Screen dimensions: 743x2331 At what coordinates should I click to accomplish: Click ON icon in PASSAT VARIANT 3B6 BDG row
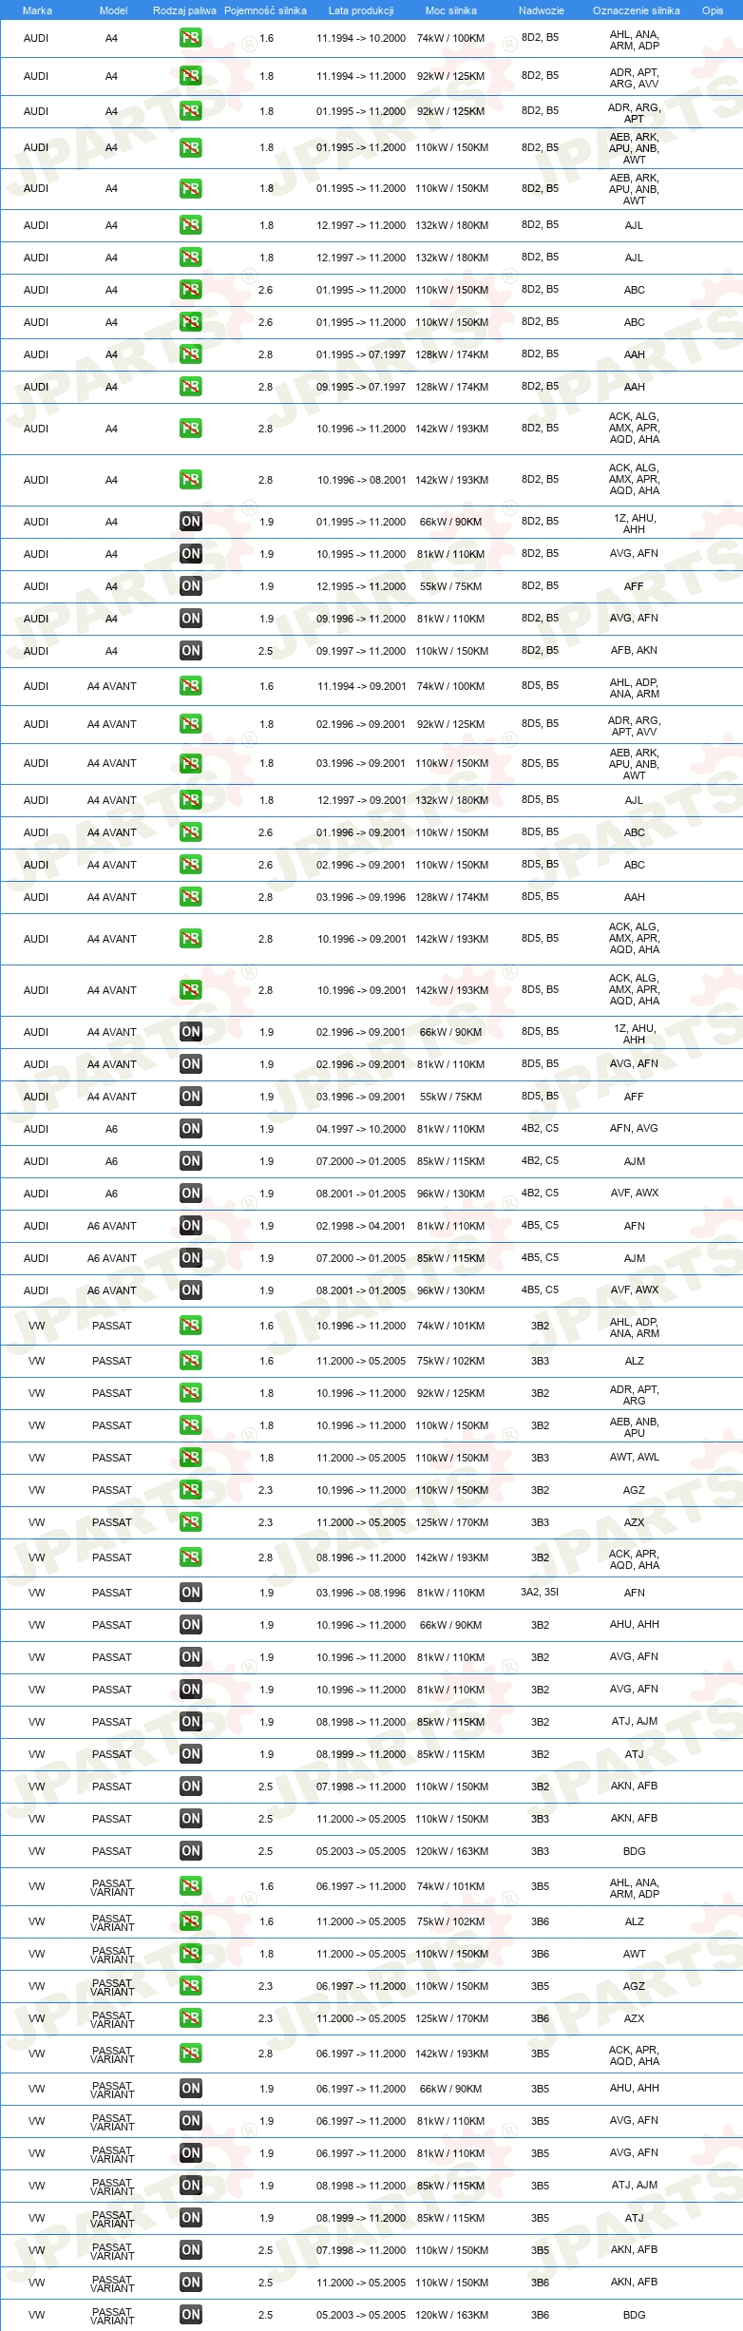click(x=190, y=2315)
